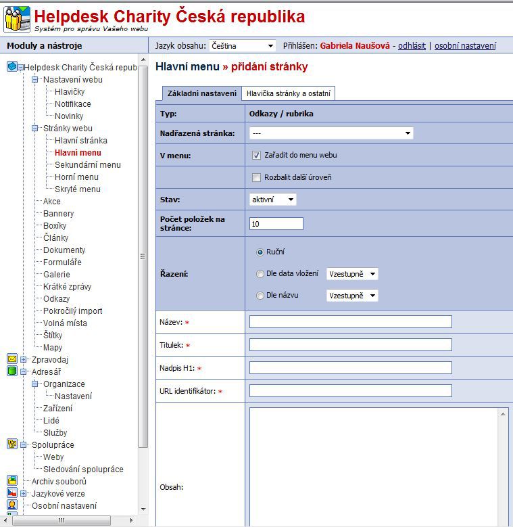Open Notifikace in the tree

(x=73, y=104)
